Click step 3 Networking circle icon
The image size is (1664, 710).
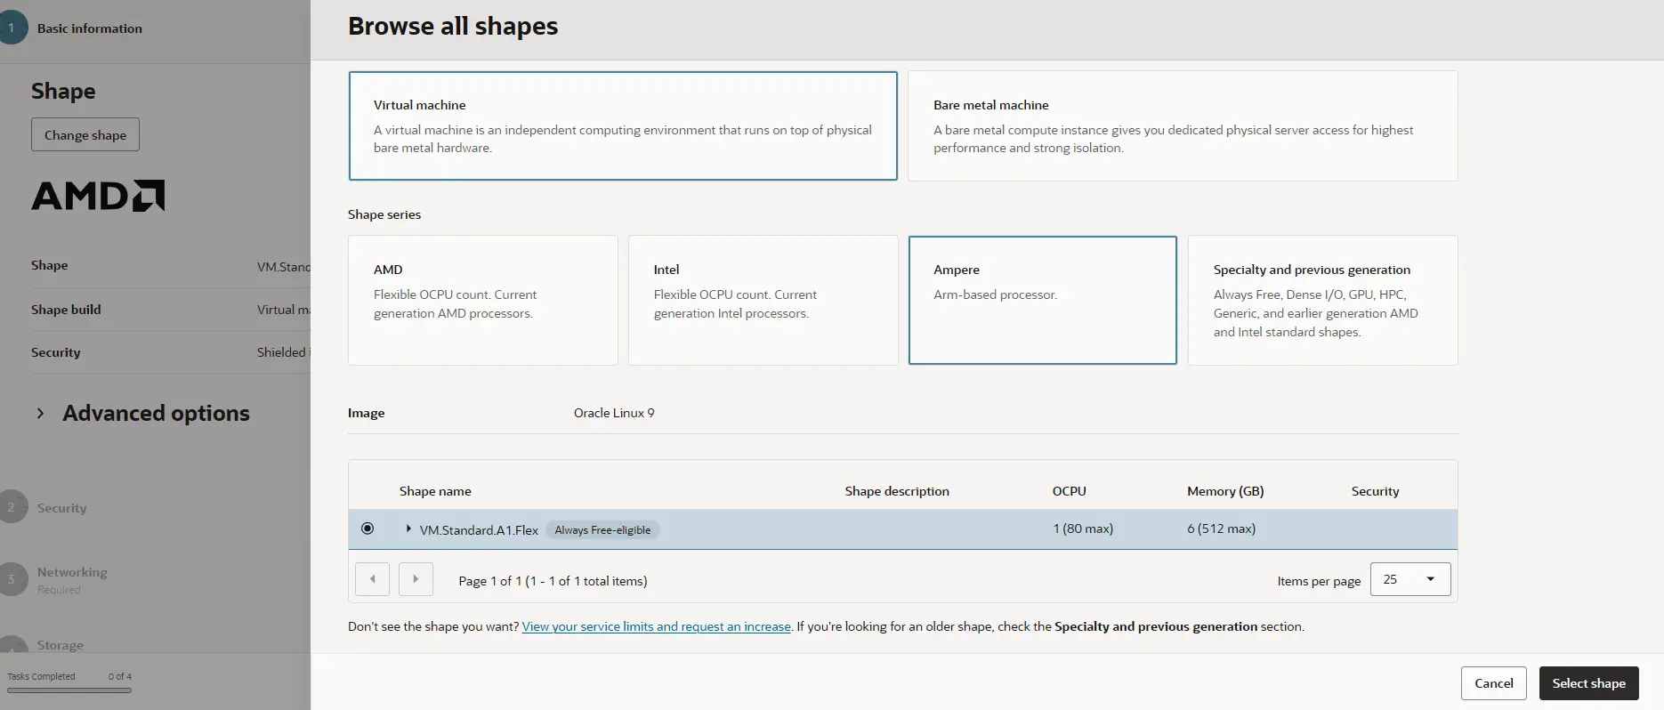click(12, 579)
